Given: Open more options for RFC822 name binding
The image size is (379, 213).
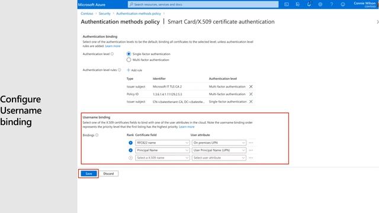Looking at the screenshot, I should pyautogui.click(x=251, y=143).
